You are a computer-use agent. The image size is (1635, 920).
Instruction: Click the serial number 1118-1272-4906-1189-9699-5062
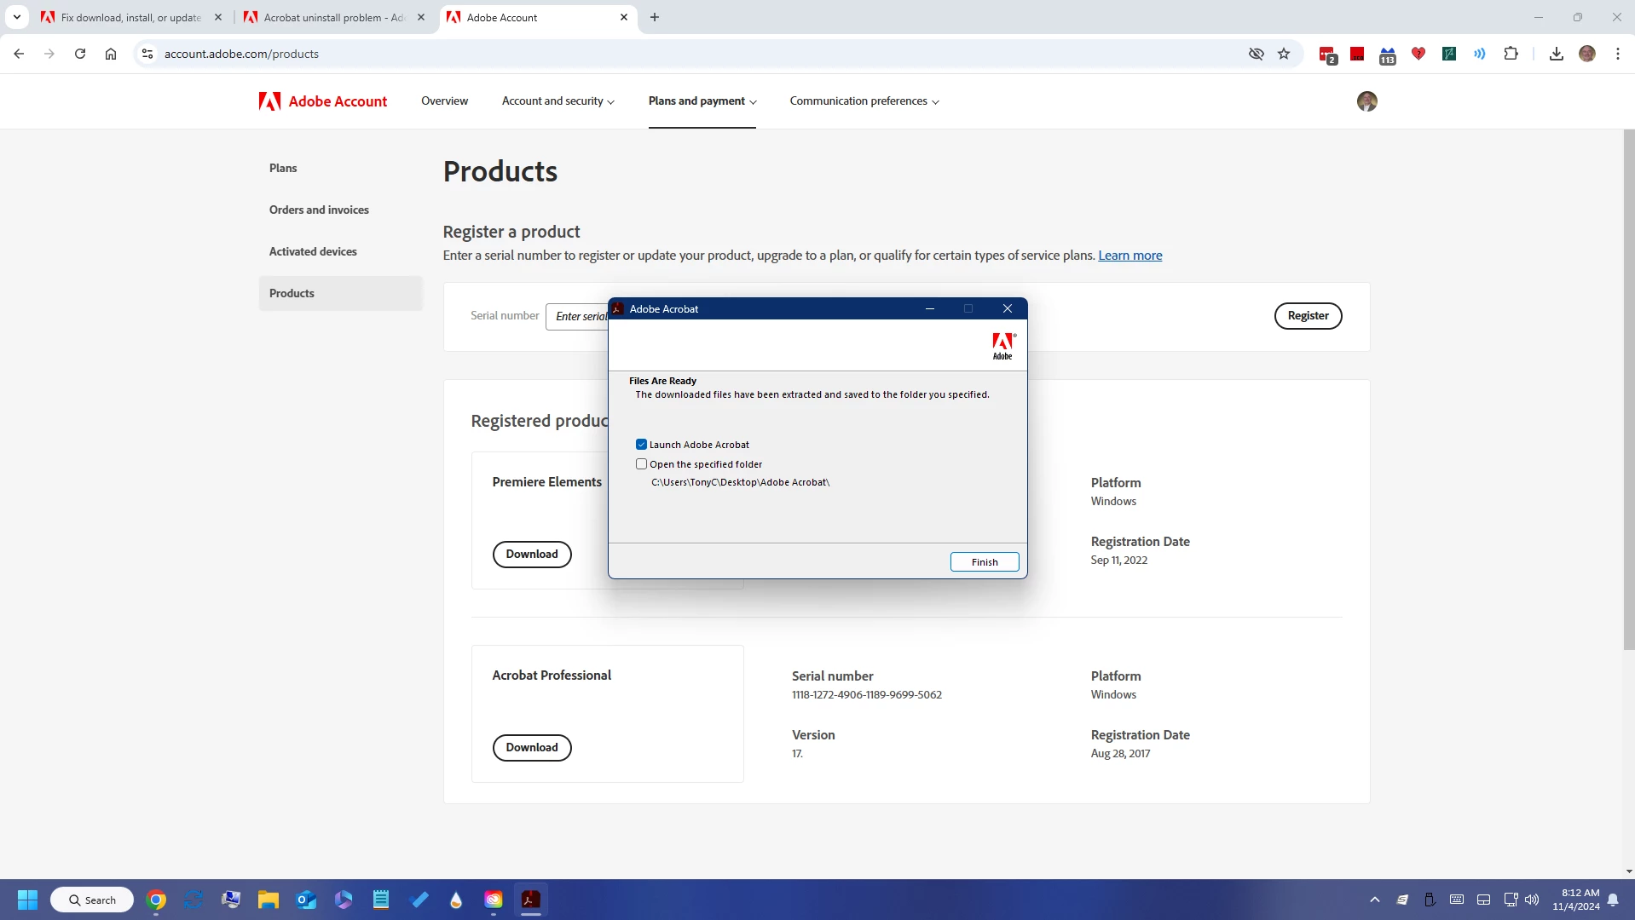866,694
